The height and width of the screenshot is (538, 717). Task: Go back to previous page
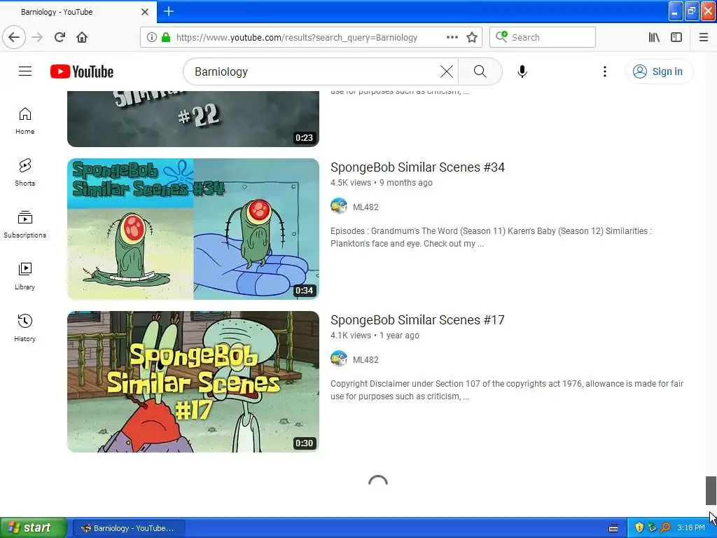[14, 37]
